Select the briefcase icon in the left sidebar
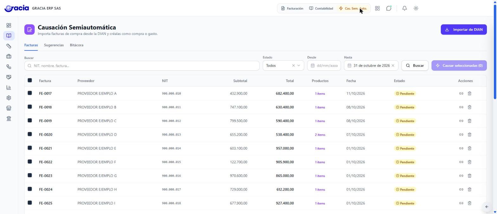This screenshot has width=497, height=214. 9,56
